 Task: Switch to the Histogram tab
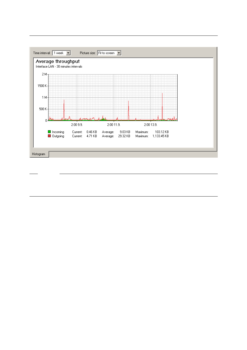[39, 154]
